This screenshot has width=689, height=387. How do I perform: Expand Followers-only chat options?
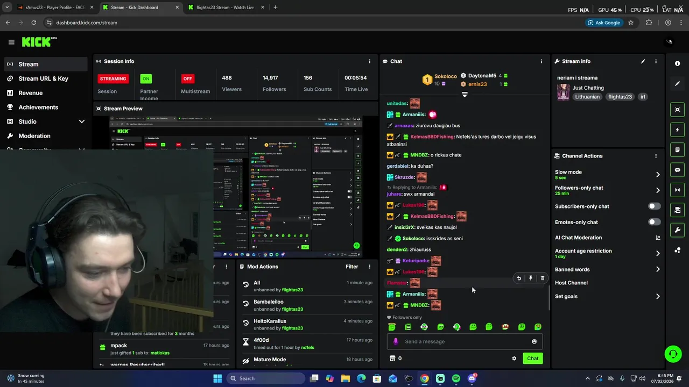click(657, 190)
